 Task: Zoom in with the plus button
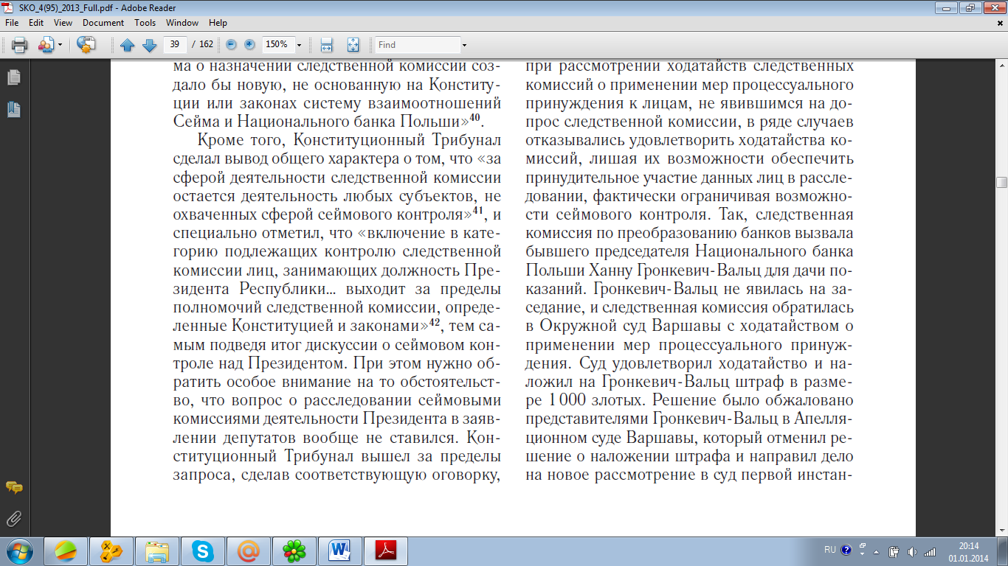(x=249, y=44)
